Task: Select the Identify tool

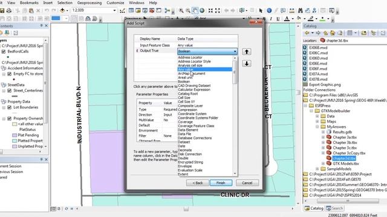Action: (269, 10)
